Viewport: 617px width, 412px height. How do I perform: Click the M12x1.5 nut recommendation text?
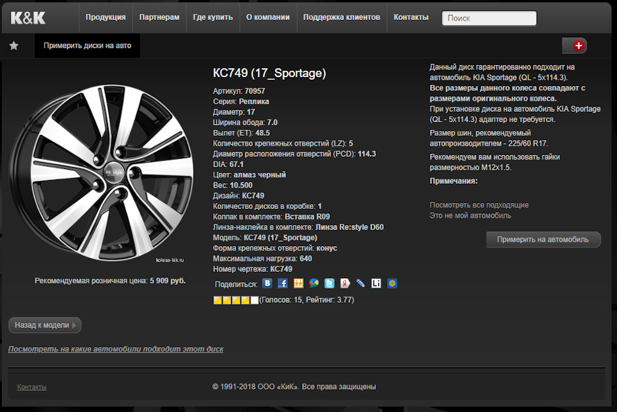(x=495, y=162)
